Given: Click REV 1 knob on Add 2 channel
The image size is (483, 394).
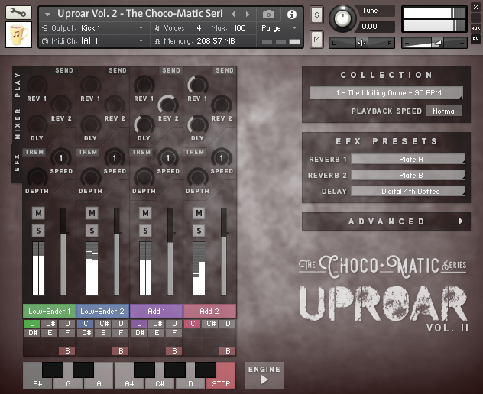Looking at the screenshot, I should point(198,85).
